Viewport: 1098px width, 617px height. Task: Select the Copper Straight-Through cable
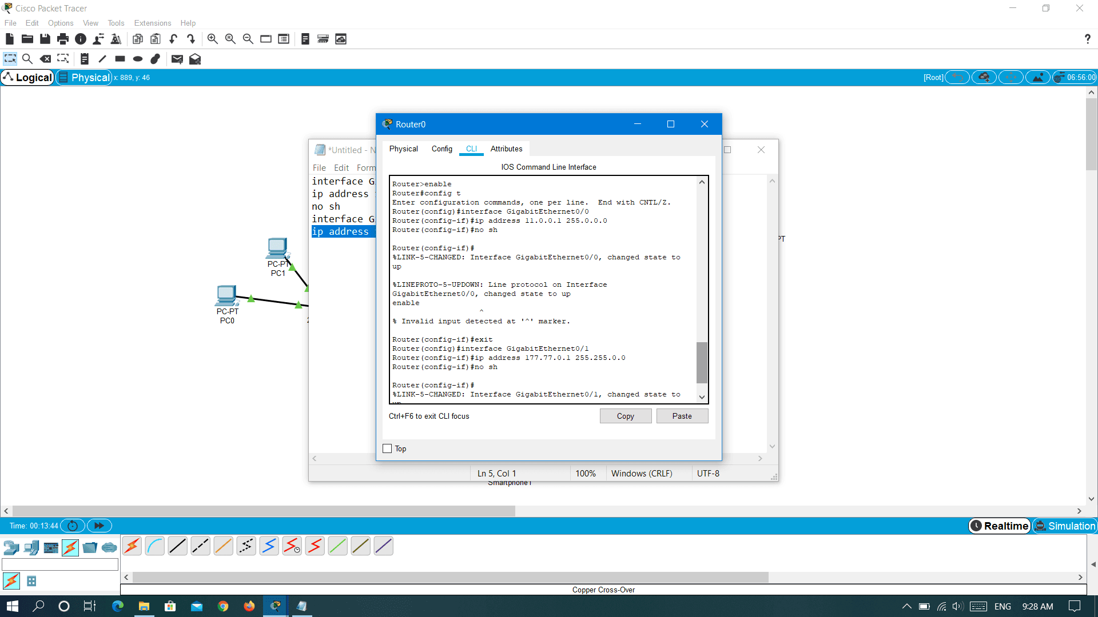[178, 546]
